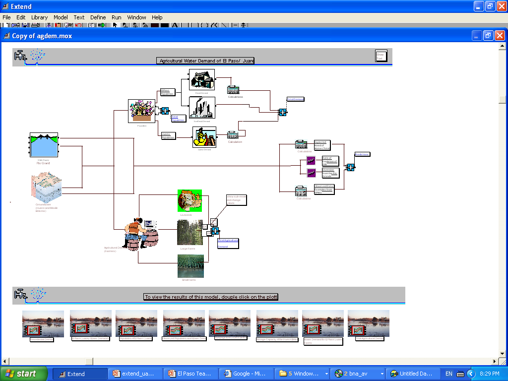Click the purple Rate of Depletion plotter block
The height and width of the screenshot is (381, 508).
[x=311, y=160]
